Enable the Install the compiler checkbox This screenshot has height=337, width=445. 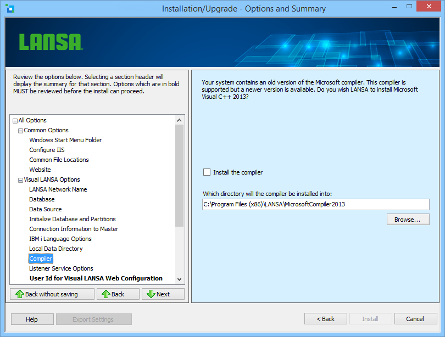[207, 172]
